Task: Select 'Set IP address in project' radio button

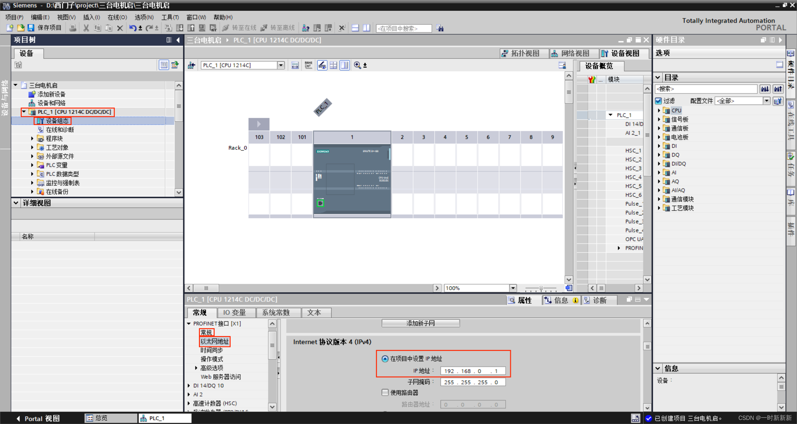Action: click(385, 359)
